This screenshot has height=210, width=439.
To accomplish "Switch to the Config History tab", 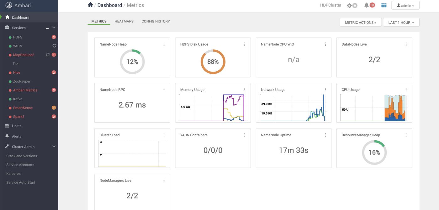I will pos(156,21).
